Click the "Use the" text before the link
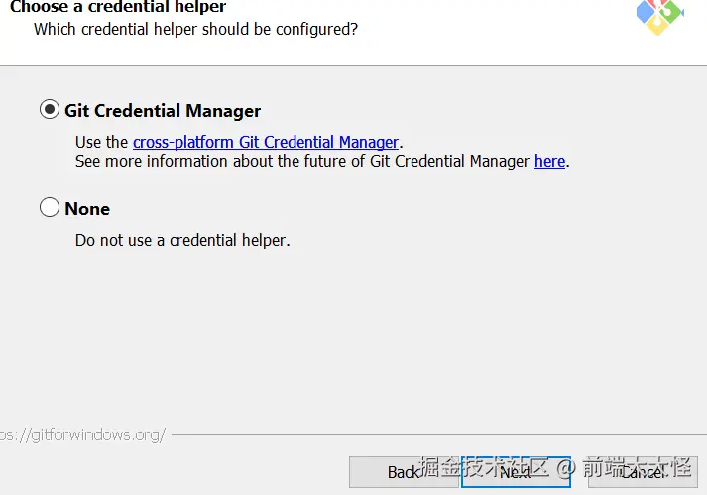The width and height of the screenshot is (707, 495). point(101,142)
